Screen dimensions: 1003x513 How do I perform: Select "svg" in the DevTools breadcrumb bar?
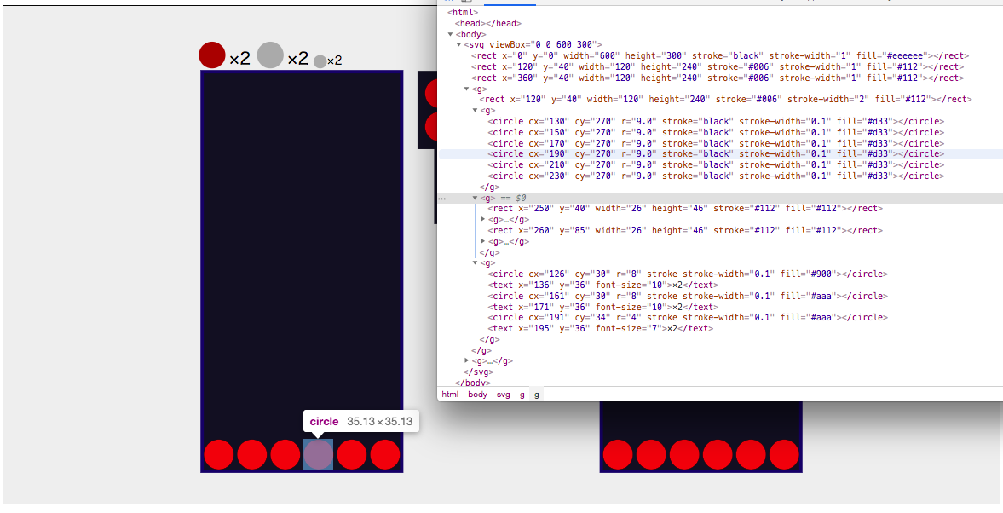[503, 394]
